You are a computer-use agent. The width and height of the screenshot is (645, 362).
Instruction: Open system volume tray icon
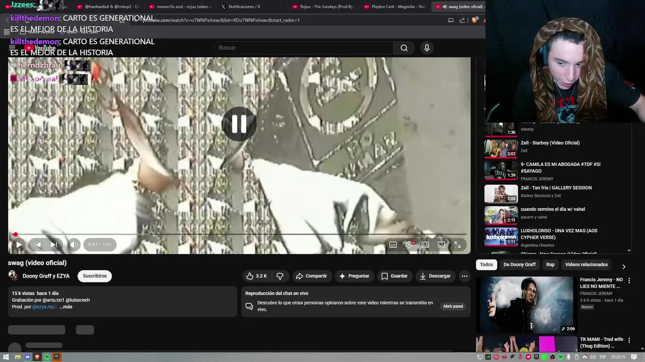(593, 357)
